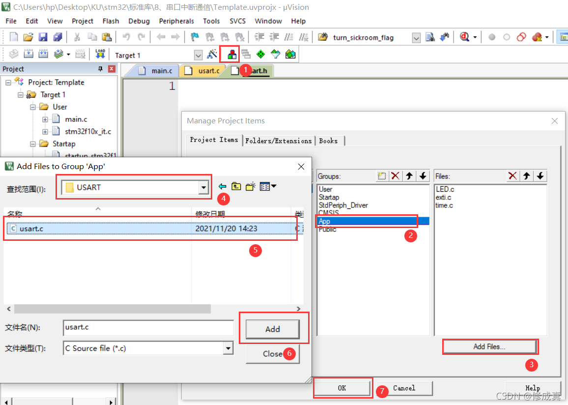Screen dimensions: 568x405
Task: Move the selected group down
Action: pyautogui.click(x=423, y=176)
